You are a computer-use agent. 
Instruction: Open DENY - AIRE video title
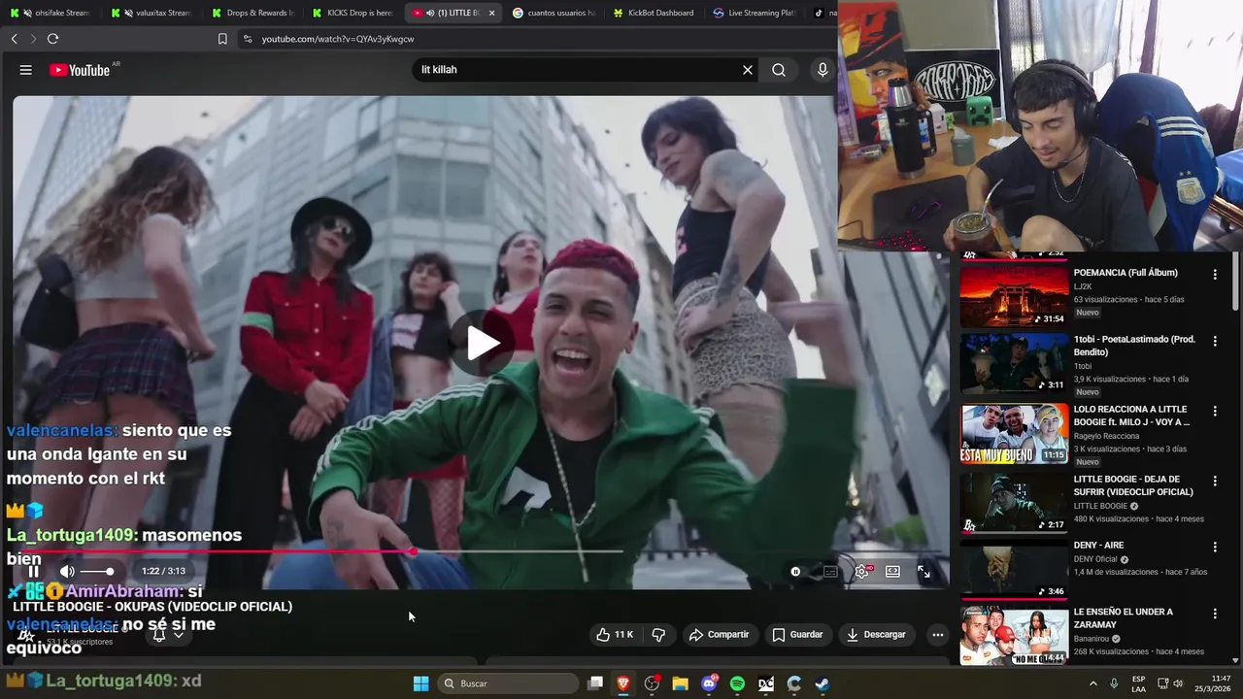[x=1098, y=546]
